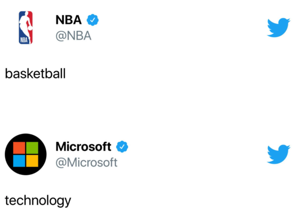Visit the @Microsoft handle
The height and width of the screenshot is (211, 300).
[87, 163]
